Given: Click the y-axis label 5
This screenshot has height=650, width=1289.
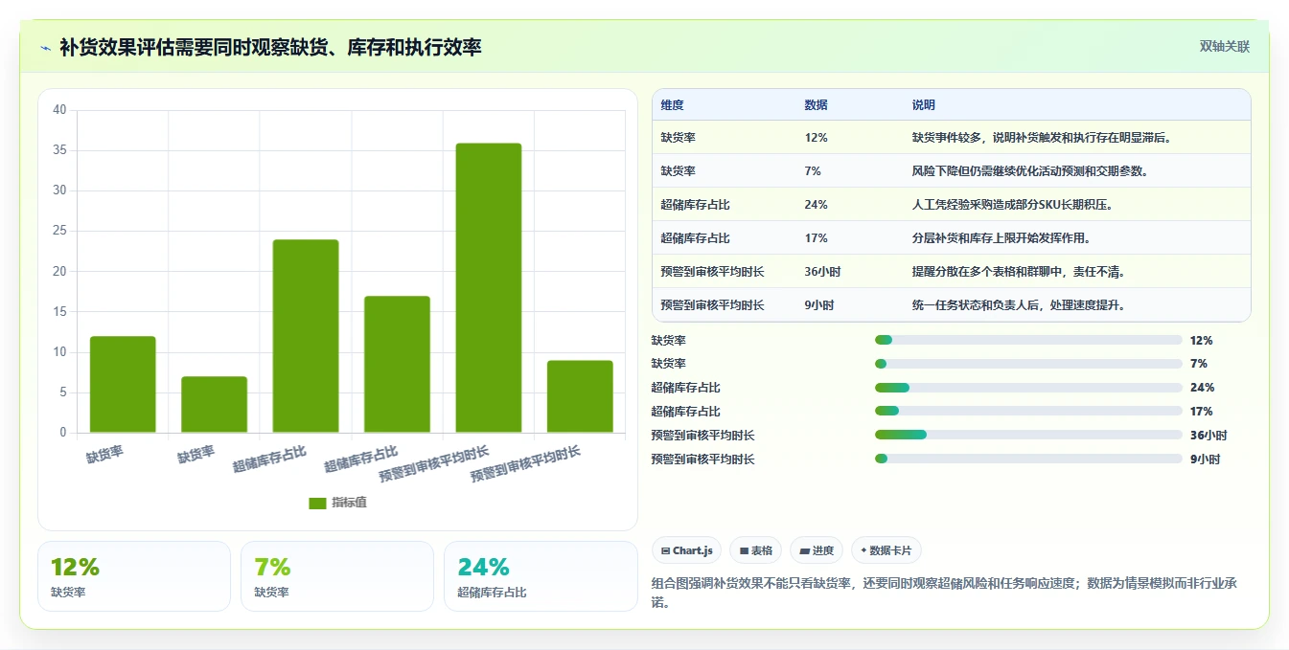Looking at the screenshot, I should tap(63, 392).
